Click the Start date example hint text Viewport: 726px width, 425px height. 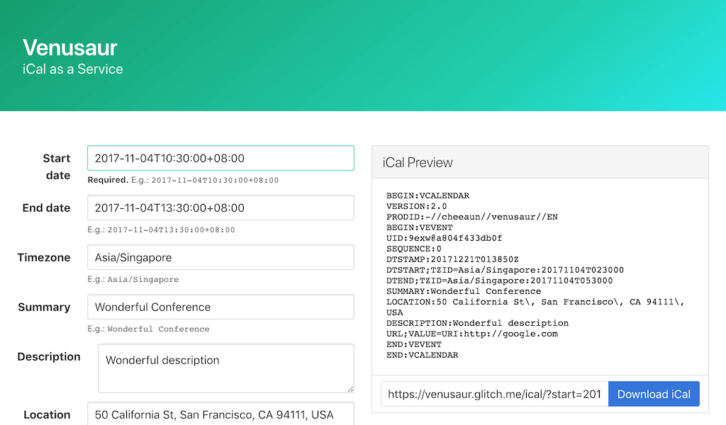pyautogui.click(x=183, y=180)
